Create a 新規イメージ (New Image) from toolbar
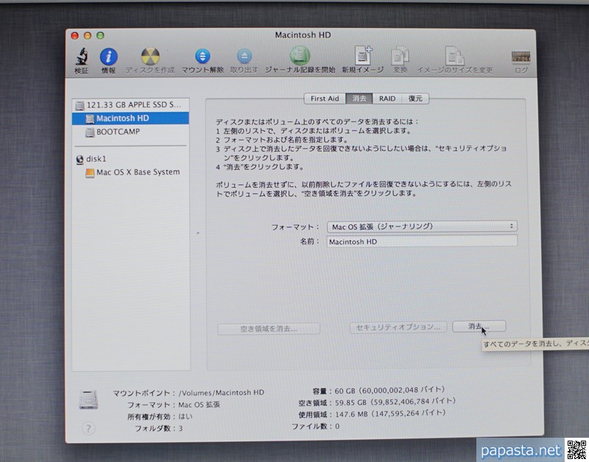Viewport: 589px width, 462px height. tap(362, 57)
